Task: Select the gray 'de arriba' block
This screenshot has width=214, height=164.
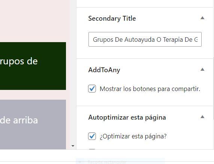Action: (33, 125)
